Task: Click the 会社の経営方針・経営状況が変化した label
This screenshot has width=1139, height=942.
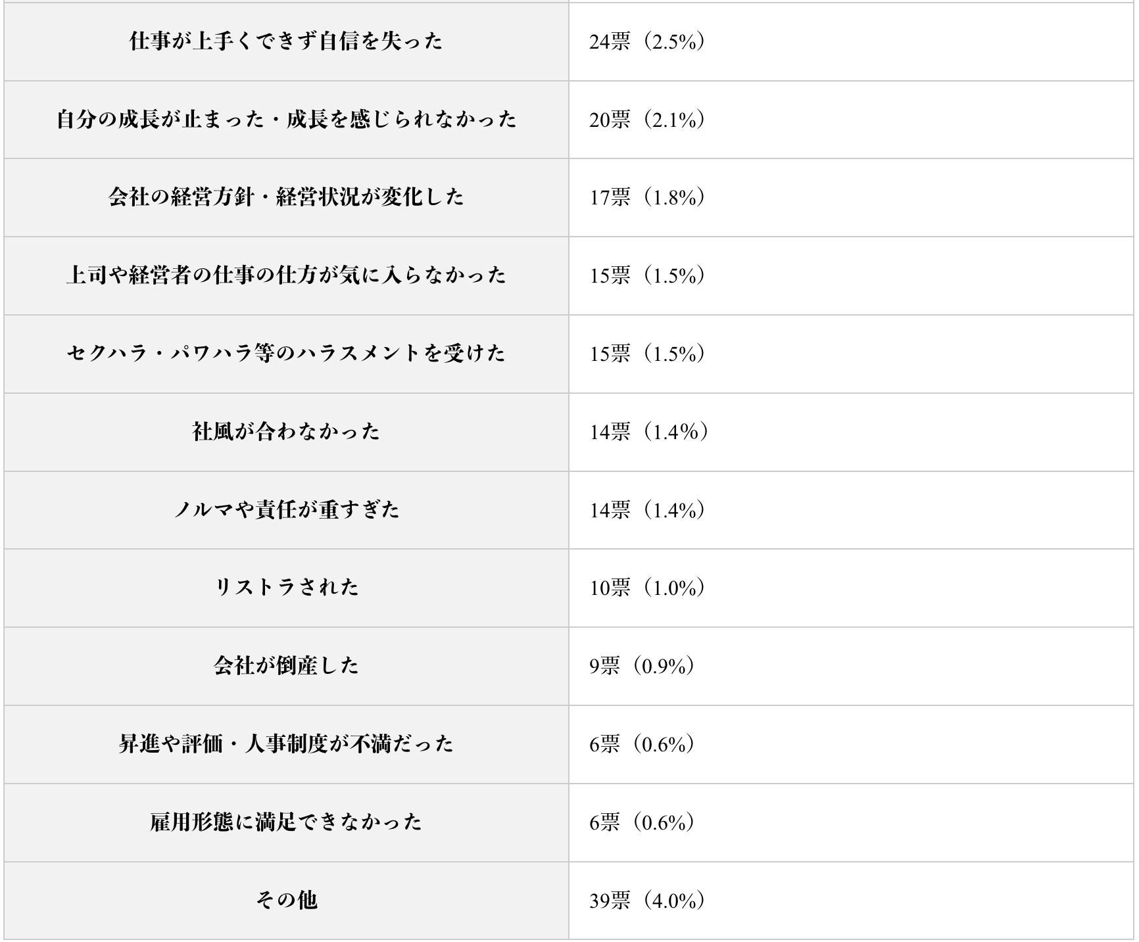Action: click(286, 197)
